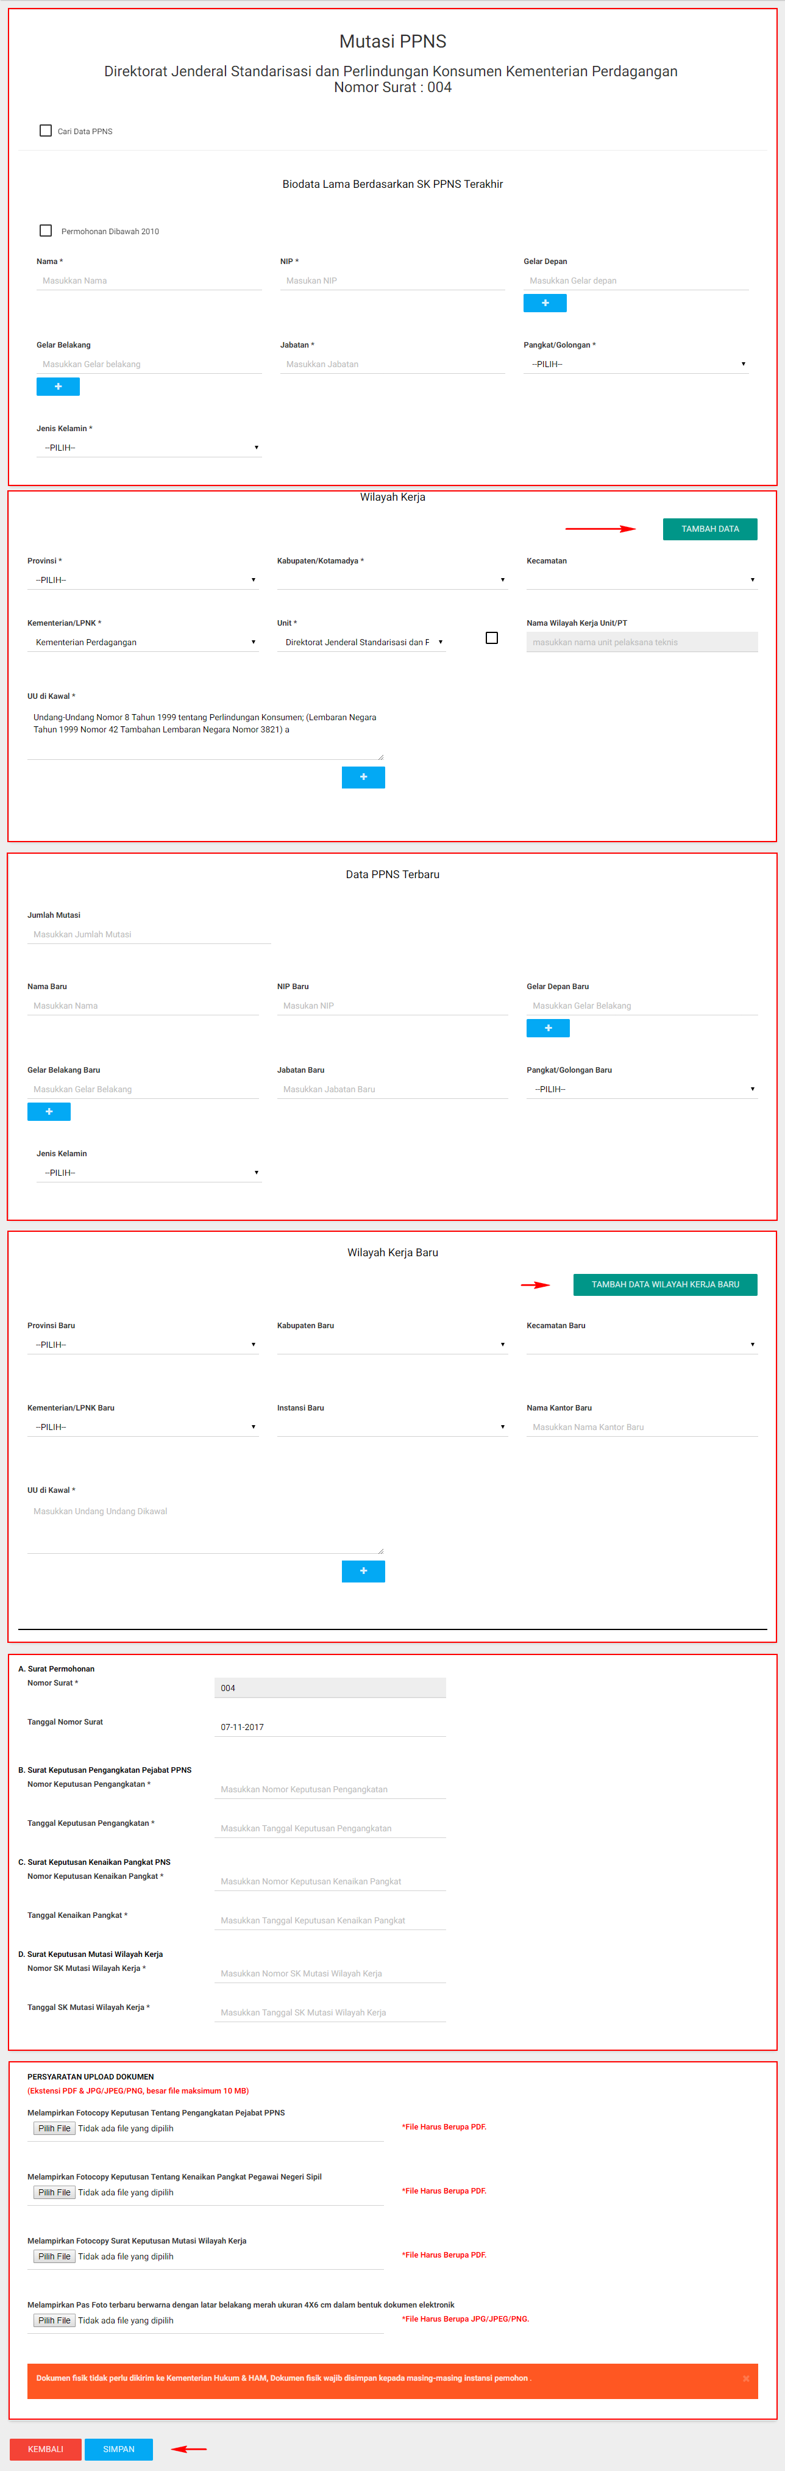This screenshot has width=785, height=2471.
Task: Tick the Cari Data PPNS checkbox
Action: (x=45, y=131)
